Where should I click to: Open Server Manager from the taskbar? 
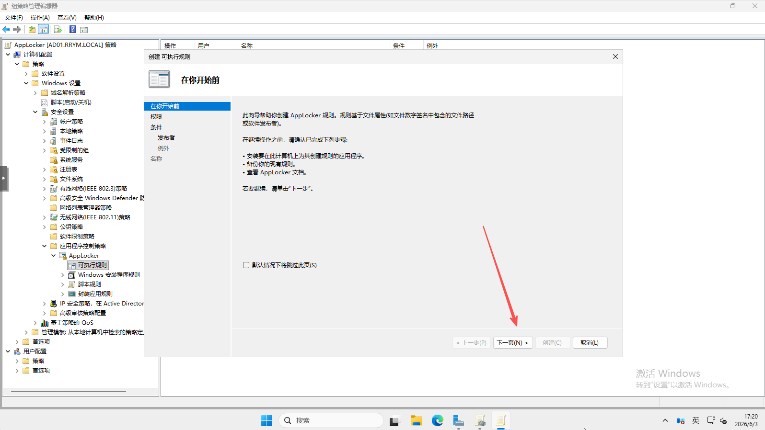point(458,420)
